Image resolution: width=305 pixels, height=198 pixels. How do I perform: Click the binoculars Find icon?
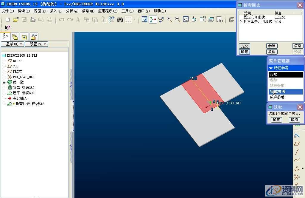[120, 20]
